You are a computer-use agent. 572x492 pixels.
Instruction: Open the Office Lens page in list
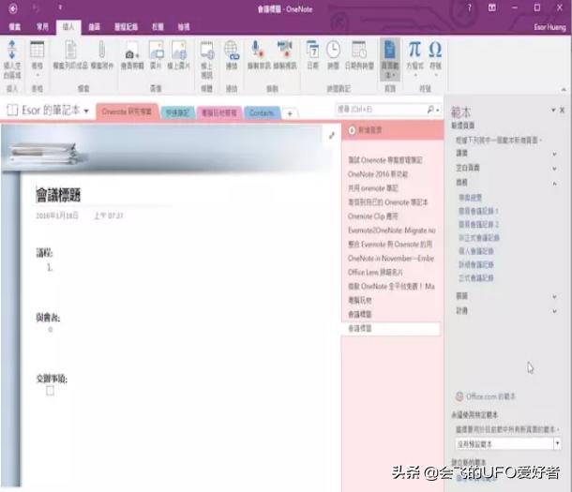point(375,272)
